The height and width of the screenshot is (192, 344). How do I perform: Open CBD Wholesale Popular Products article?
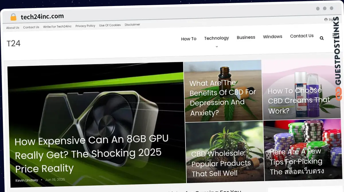(221, 163)
